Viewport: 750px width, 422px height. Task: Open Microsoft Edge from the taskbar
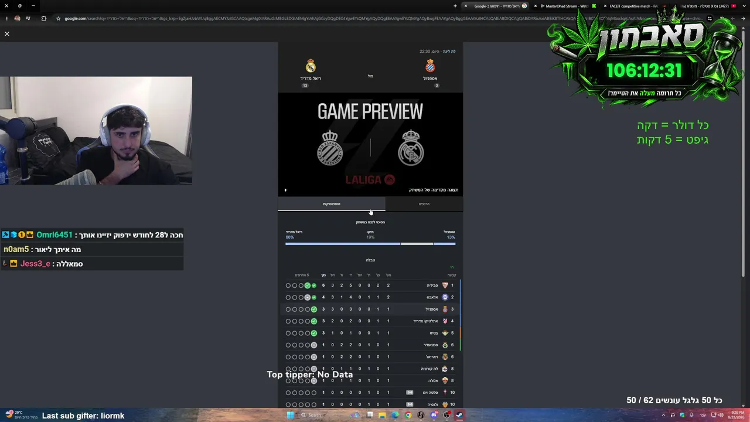396,415
